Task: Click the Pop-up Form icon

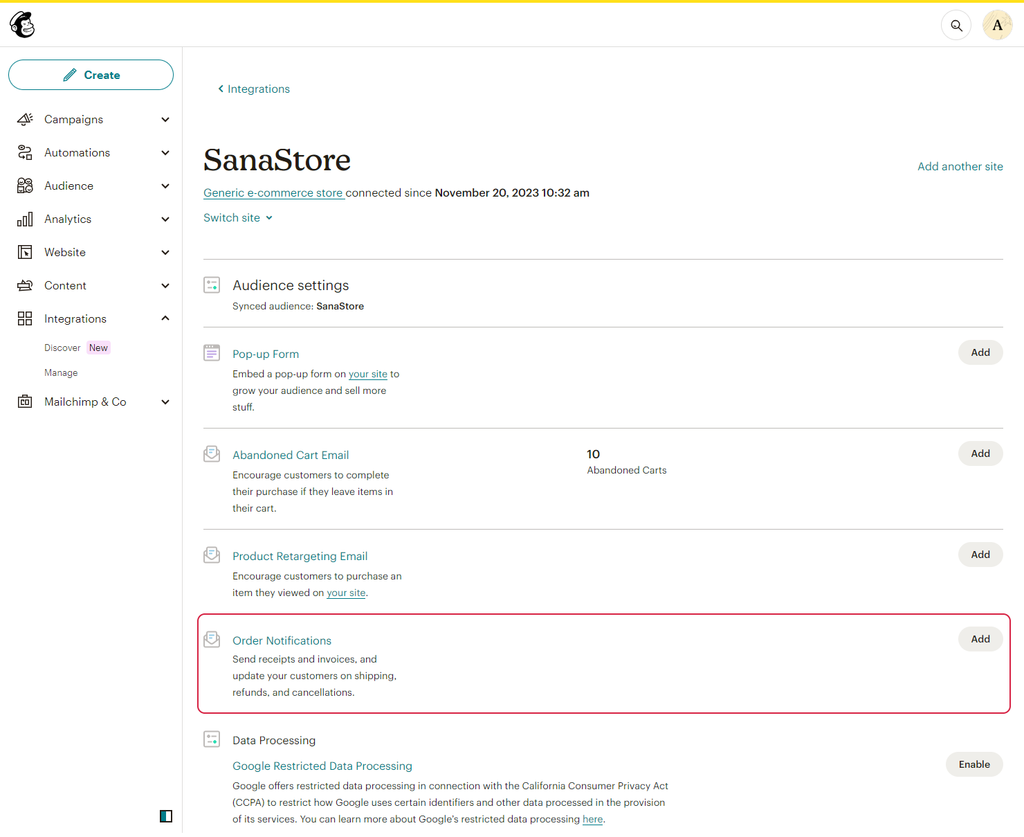Action: pyautogui.click(x=212, y=352)
